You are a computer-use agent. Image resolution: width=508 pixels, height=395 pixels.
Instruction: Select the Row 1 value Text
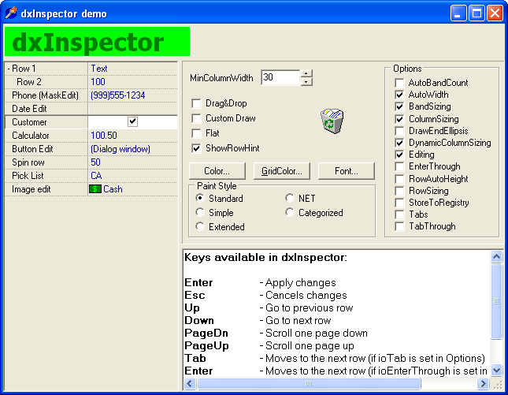click(x=98, y=69)
